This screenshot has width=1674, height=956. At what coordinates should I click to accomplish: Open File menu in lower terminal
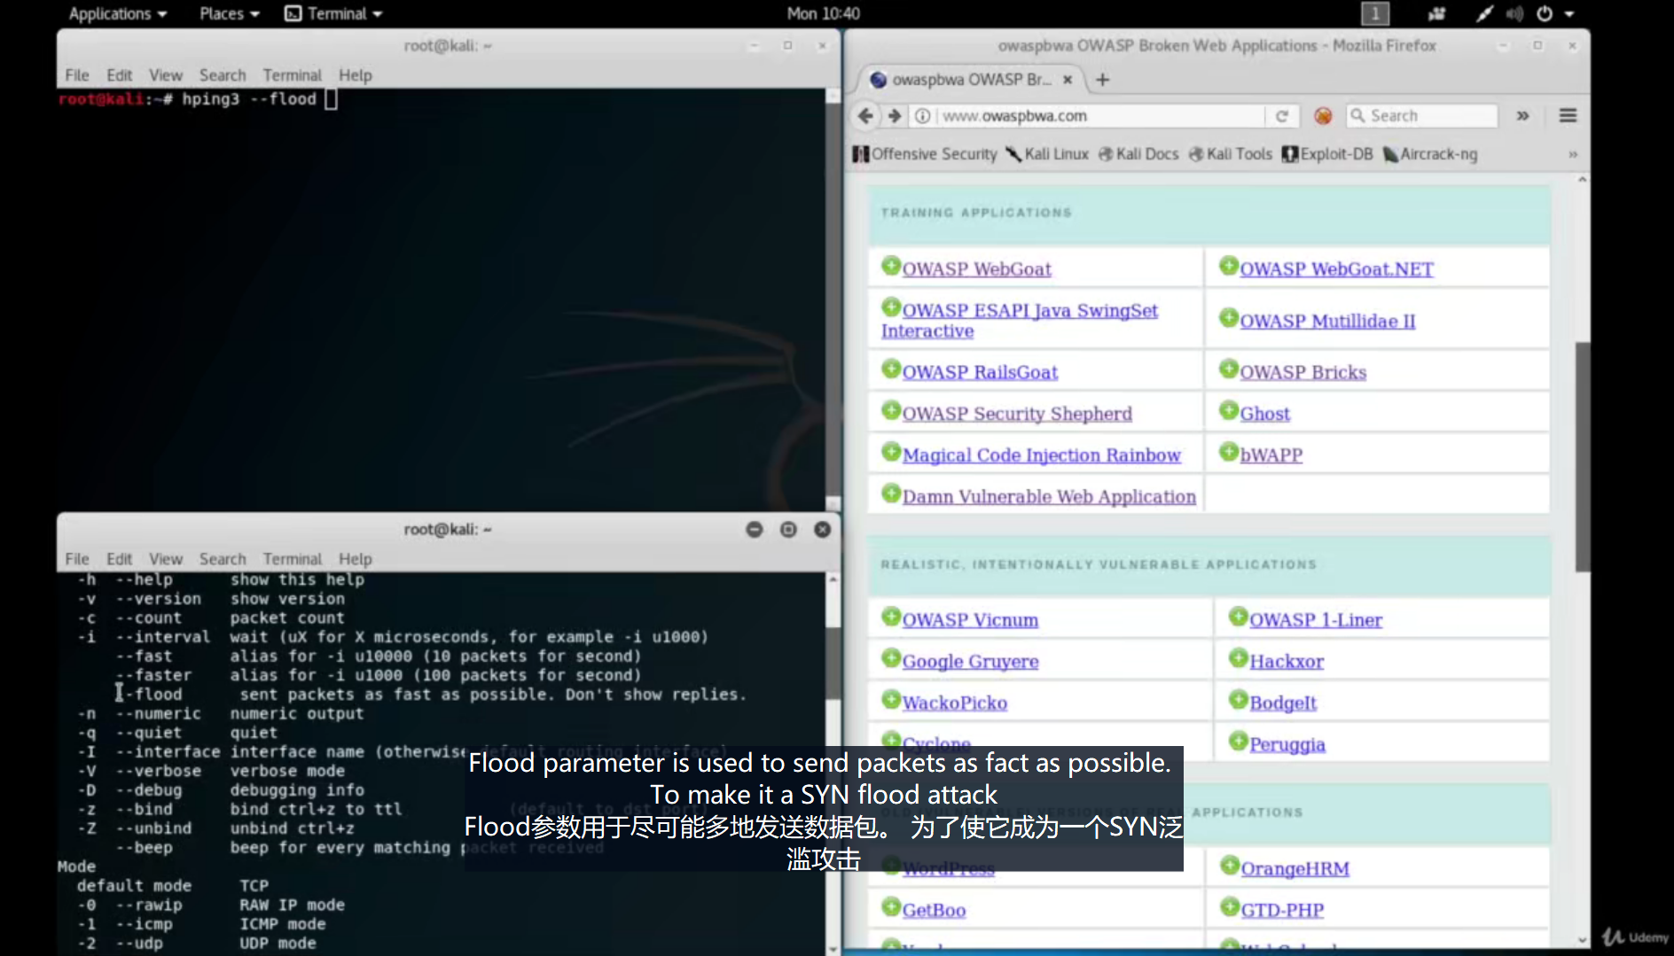(x=77, y=559)
